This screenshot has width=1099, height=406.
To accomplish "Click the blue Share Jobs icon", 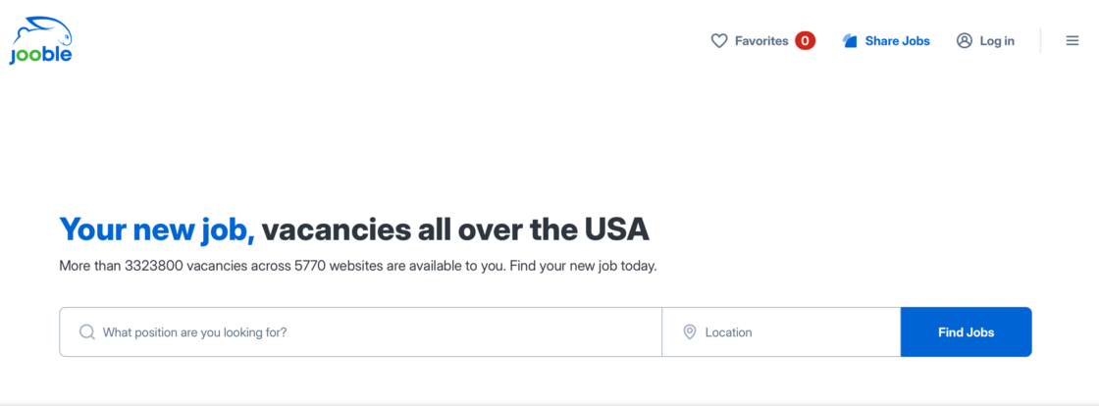I will [851, 41].
